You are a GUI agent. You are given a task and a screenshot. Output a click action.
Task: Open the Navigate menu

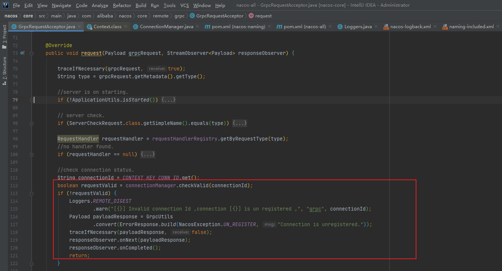tap(61, 6)
